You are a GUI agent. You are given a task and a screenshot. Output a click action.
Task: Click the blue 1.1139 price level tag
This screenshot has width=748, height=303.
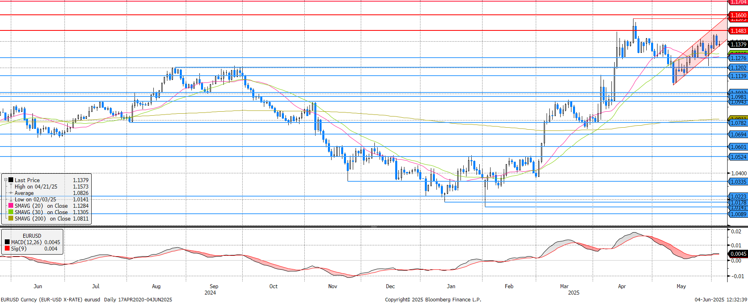(738, 76)
